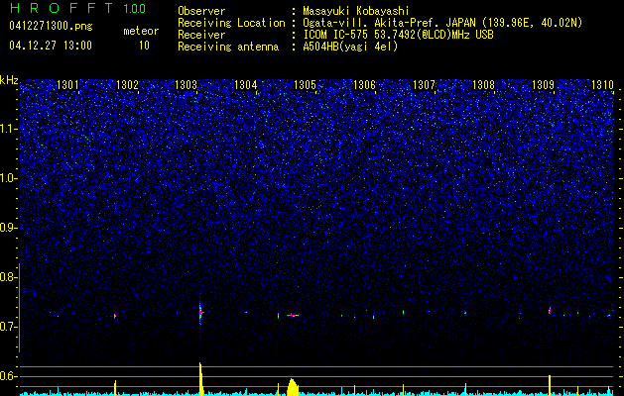Click the 1305 time marker
This screenshot has width=624, height=396.
click(x=306, y=85)
